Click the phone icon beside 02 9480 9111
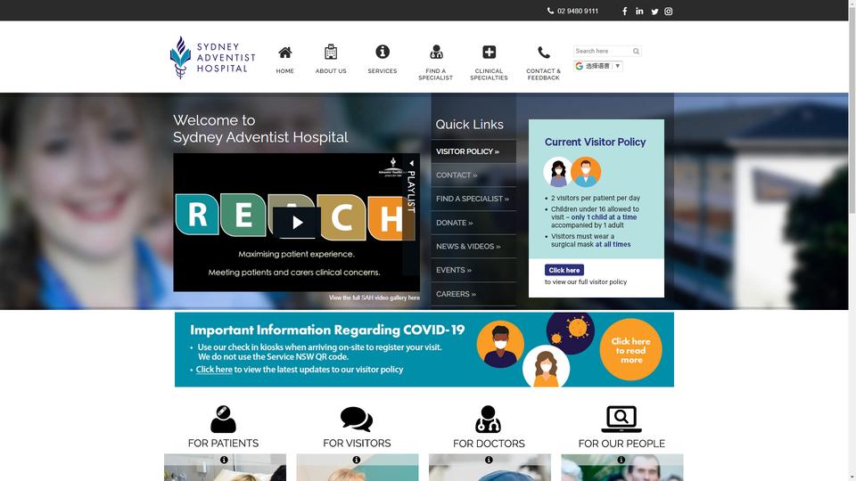This screenshot has height=481, width=856. pos(550,11)
